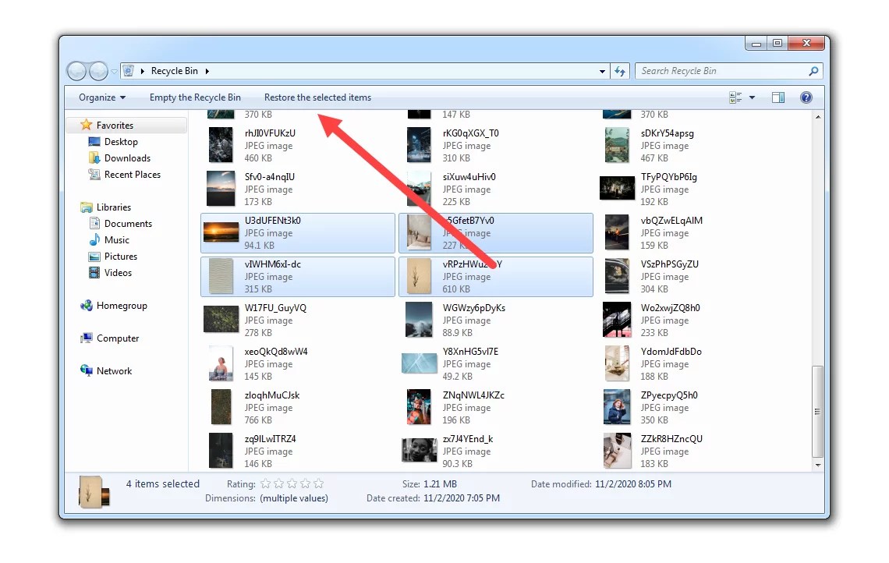The width and height of the screenshot is (889, 563).
Task: Click the Recycle Bin icon in the address bar
Action: [127, 70]
